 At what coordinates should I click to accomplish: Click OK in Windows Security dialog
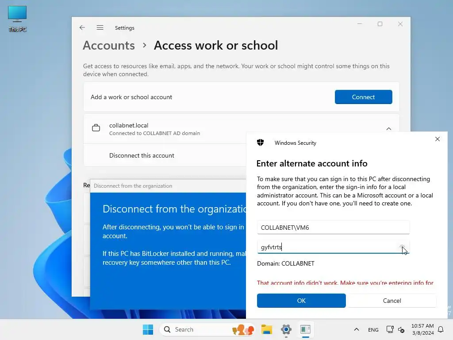coord(301,301)
